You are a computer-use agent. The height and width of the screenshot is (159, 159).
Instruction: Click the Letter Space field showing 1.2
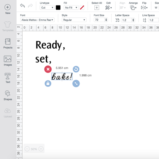[127, 20]
